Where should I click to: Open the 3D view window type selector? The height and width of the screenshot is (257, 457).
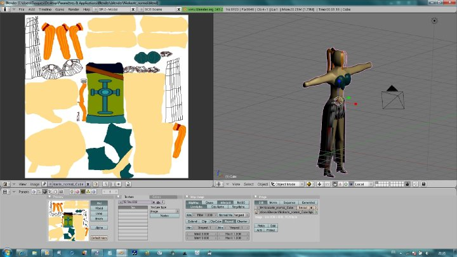point(218,184)
